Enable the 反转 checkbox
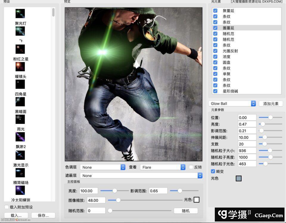This screenshot has width=286, height=223. (x=191, y=167)
